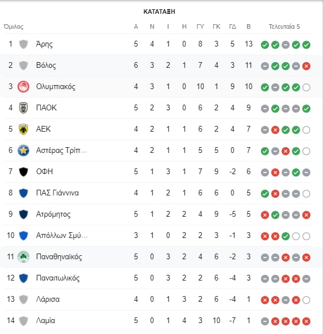Click the Τελευταία 5 column header
The width and height of the screenshot is (323, 334).
pyautogui.click(x=284, y=26)
